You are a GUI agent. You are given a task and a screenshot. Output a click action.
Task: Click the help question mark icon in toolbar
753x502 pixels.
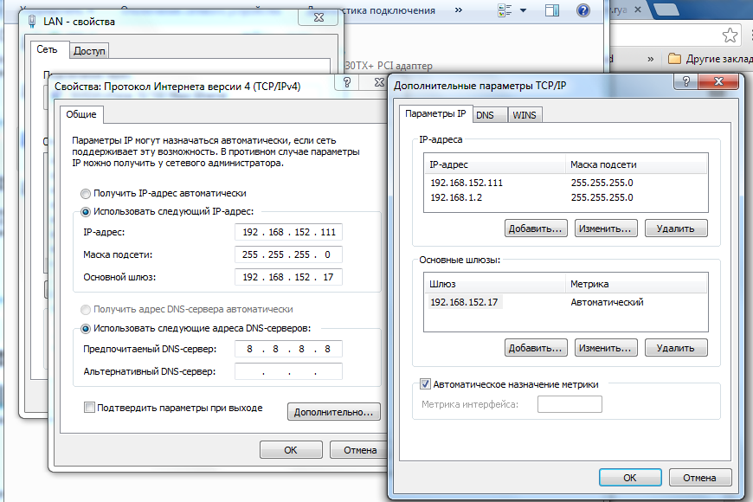583,10
